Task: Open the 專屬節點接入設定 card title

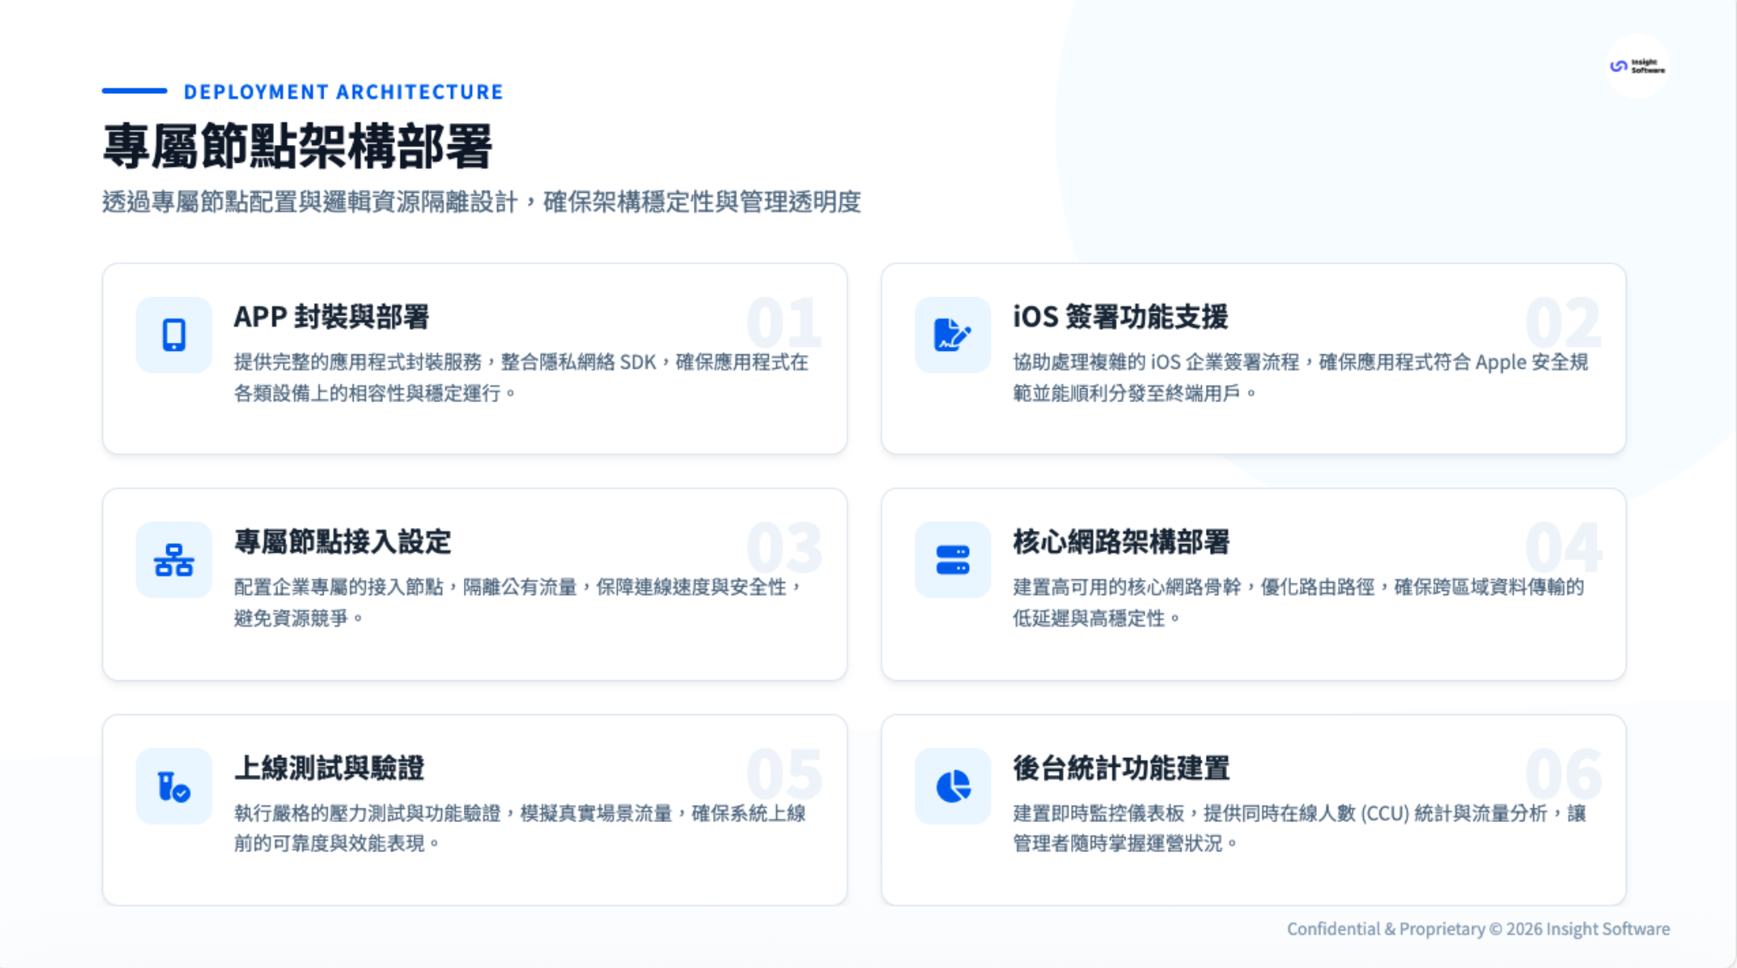Action: (342, 542)
